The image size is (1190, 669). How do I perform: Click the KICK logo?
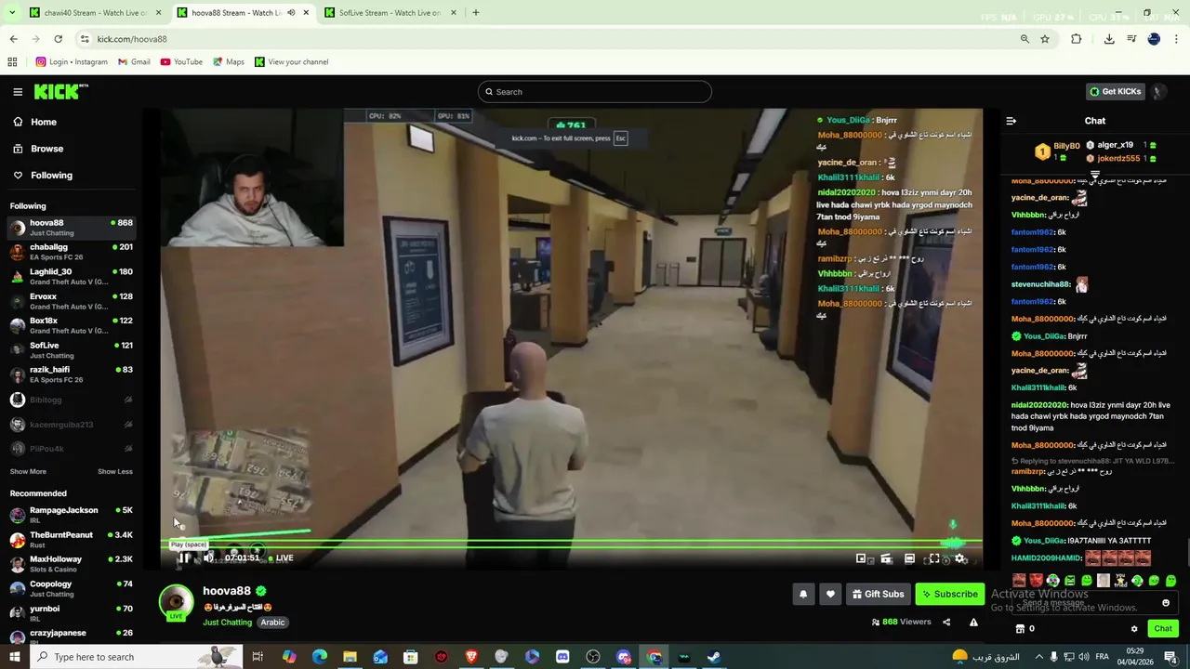pyautogui.click(x=60, y=91)
